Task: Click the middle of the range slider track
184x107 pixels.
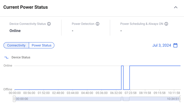Action: (x=97, y=99)
